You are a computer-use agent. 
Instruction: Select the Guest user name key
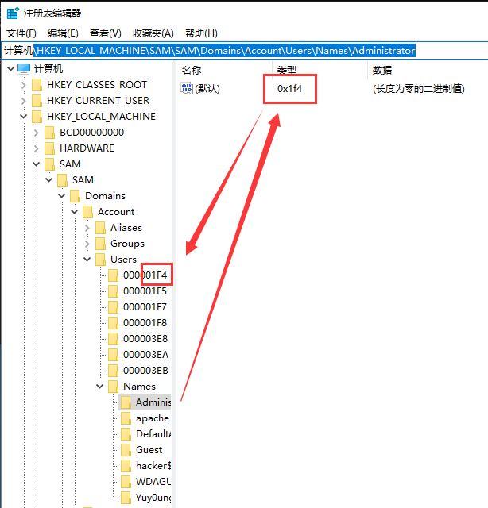pyautogui.click(x=149, y=450)
